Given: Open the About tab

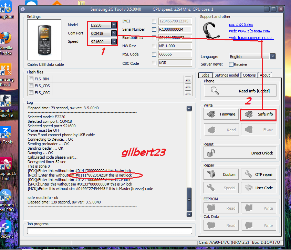Looking at the screenshot, I should coord(265,75).
